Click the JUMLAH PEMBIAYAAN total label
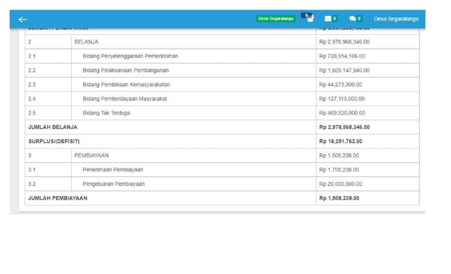Screen dimensions: 451x274 (58, 198)
